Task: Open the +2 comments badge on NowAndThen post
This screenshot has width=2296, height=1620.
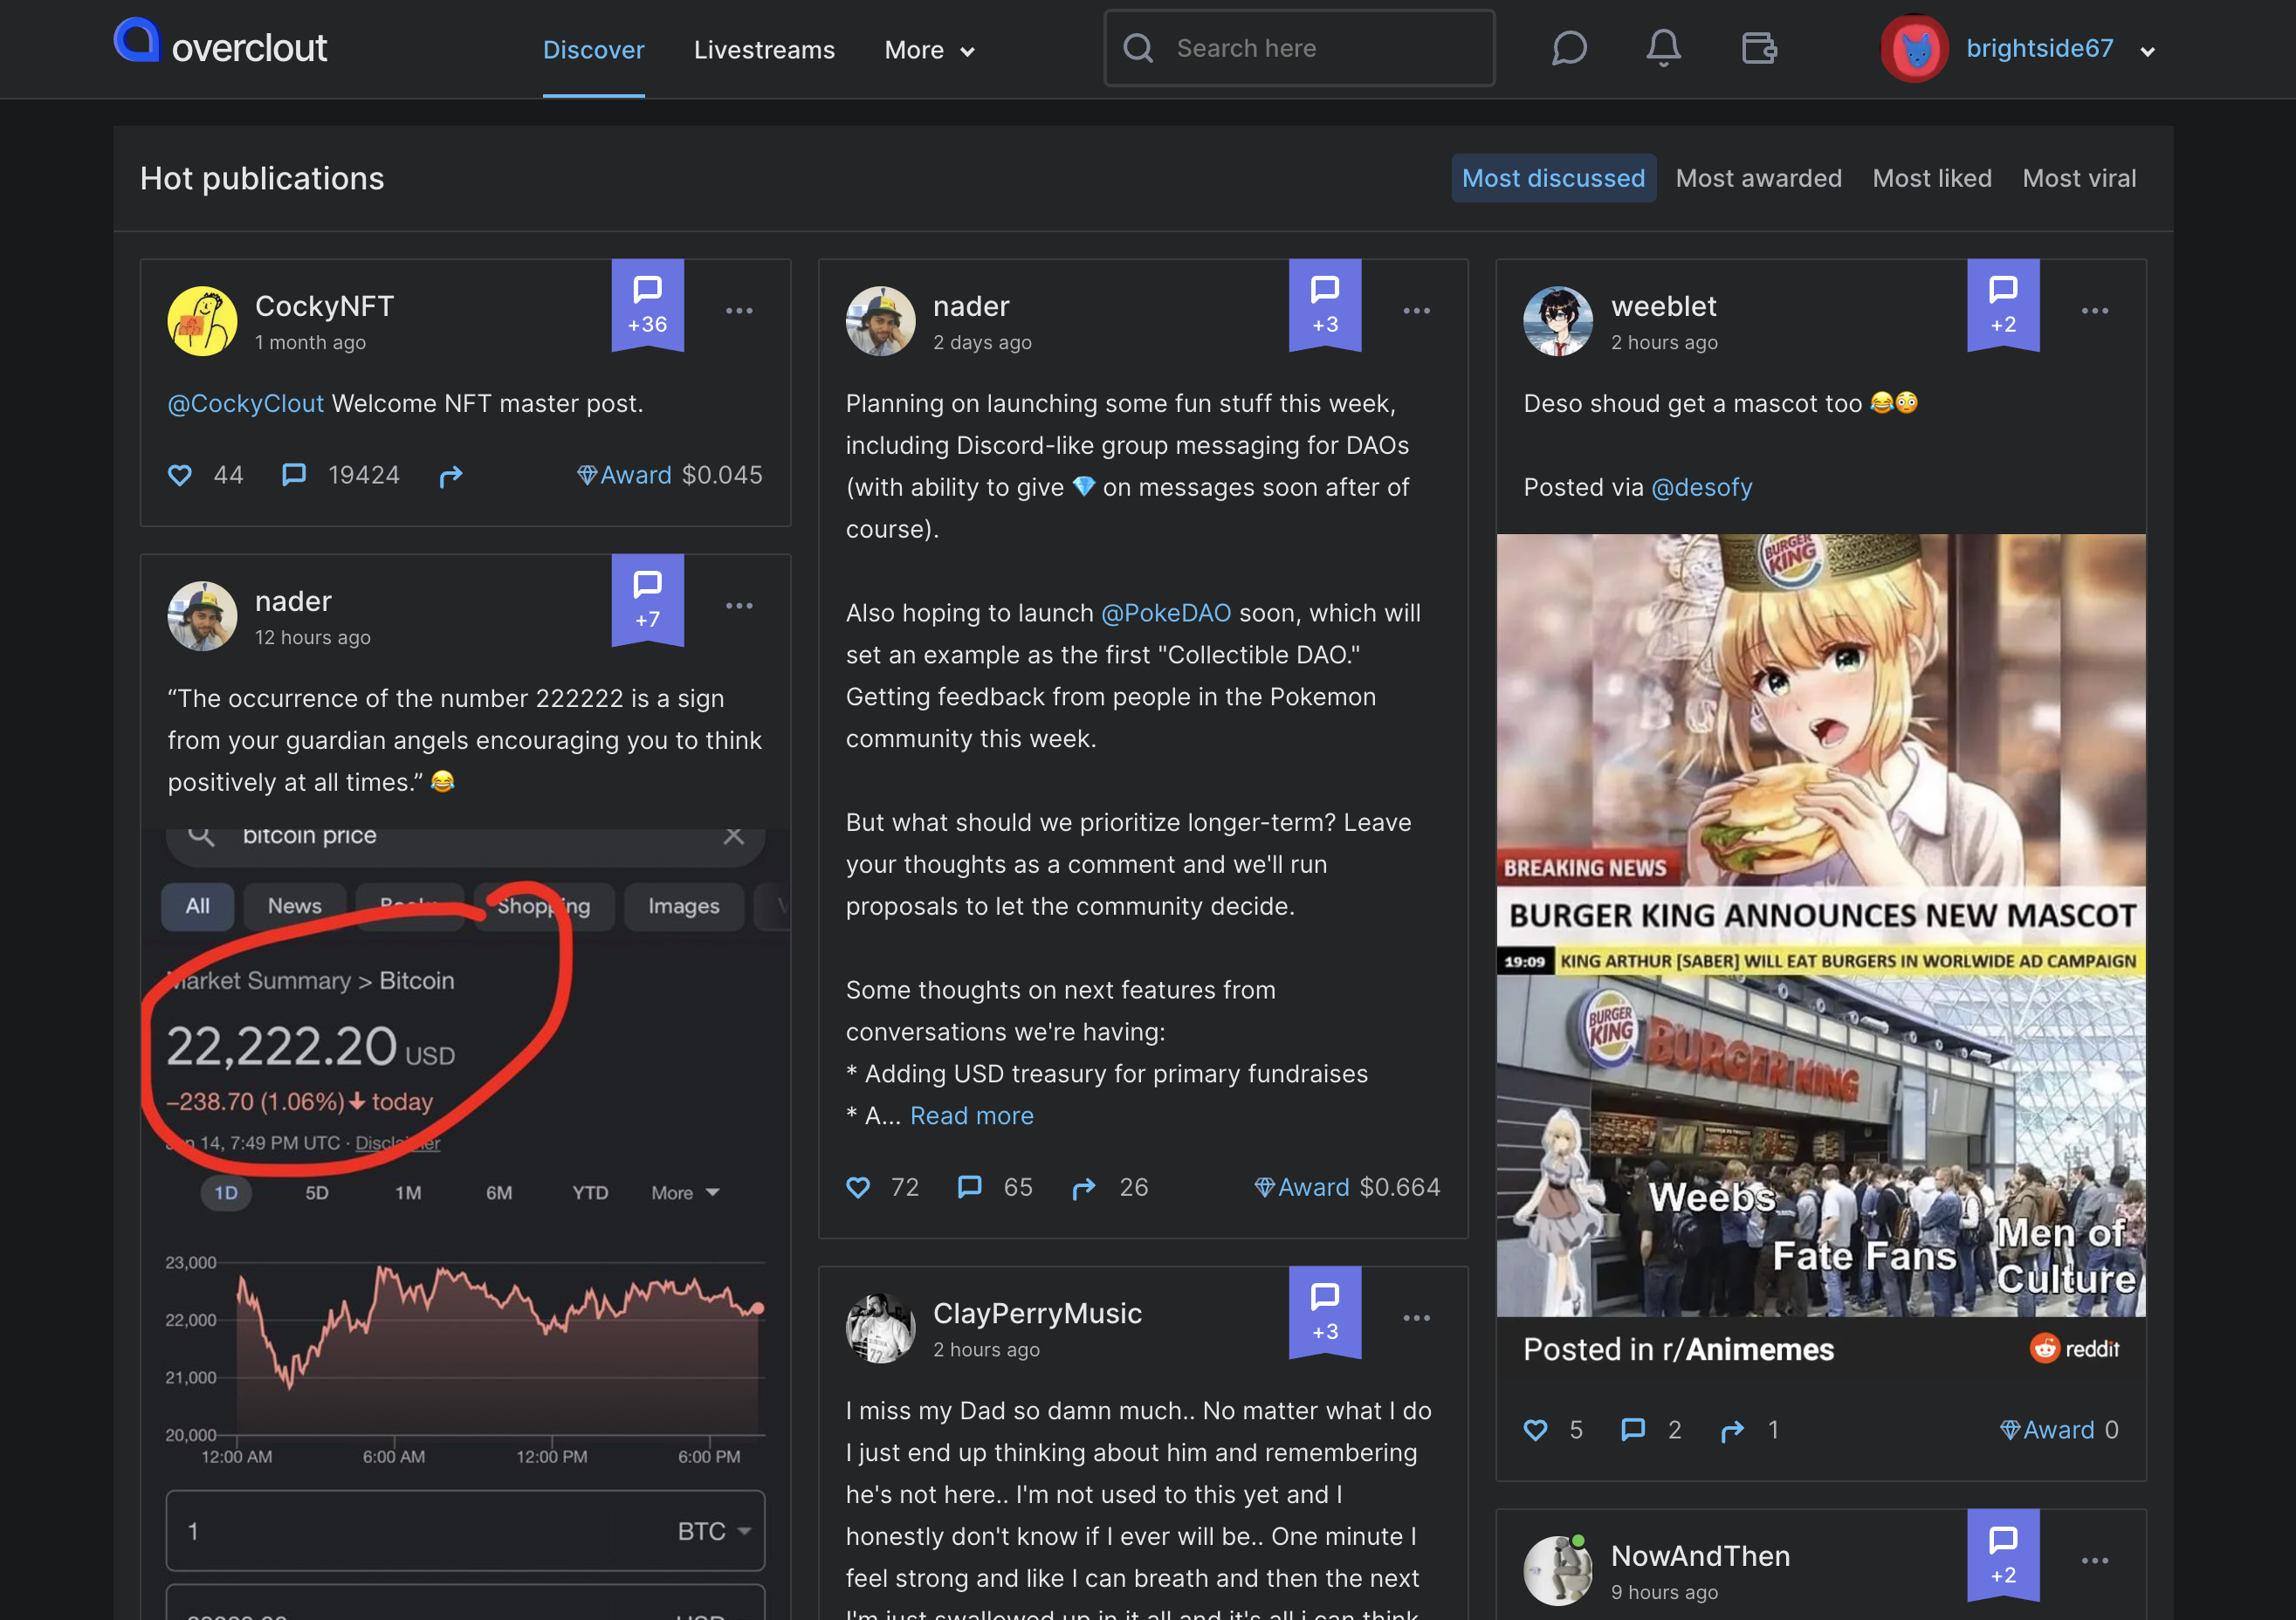Action: (2003, 1555)
